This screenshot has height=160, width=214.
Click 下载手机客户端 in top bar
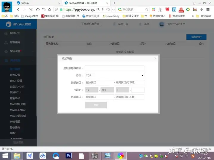pos(90,24)
